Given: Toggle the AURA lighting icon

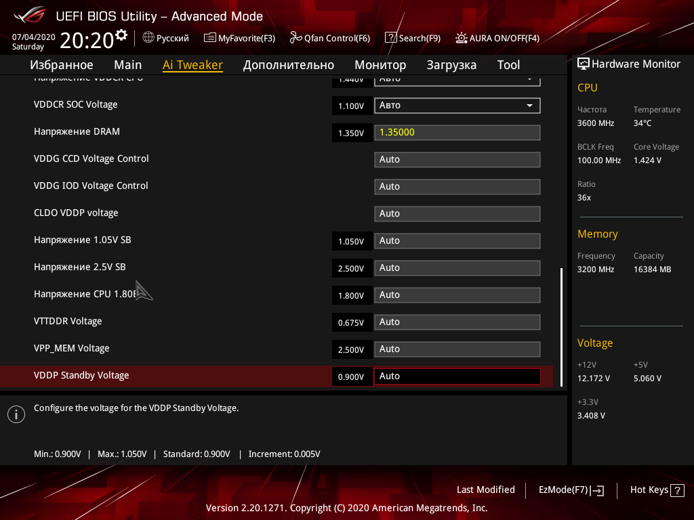Looking at the screenshot, I should coord(461,38).
